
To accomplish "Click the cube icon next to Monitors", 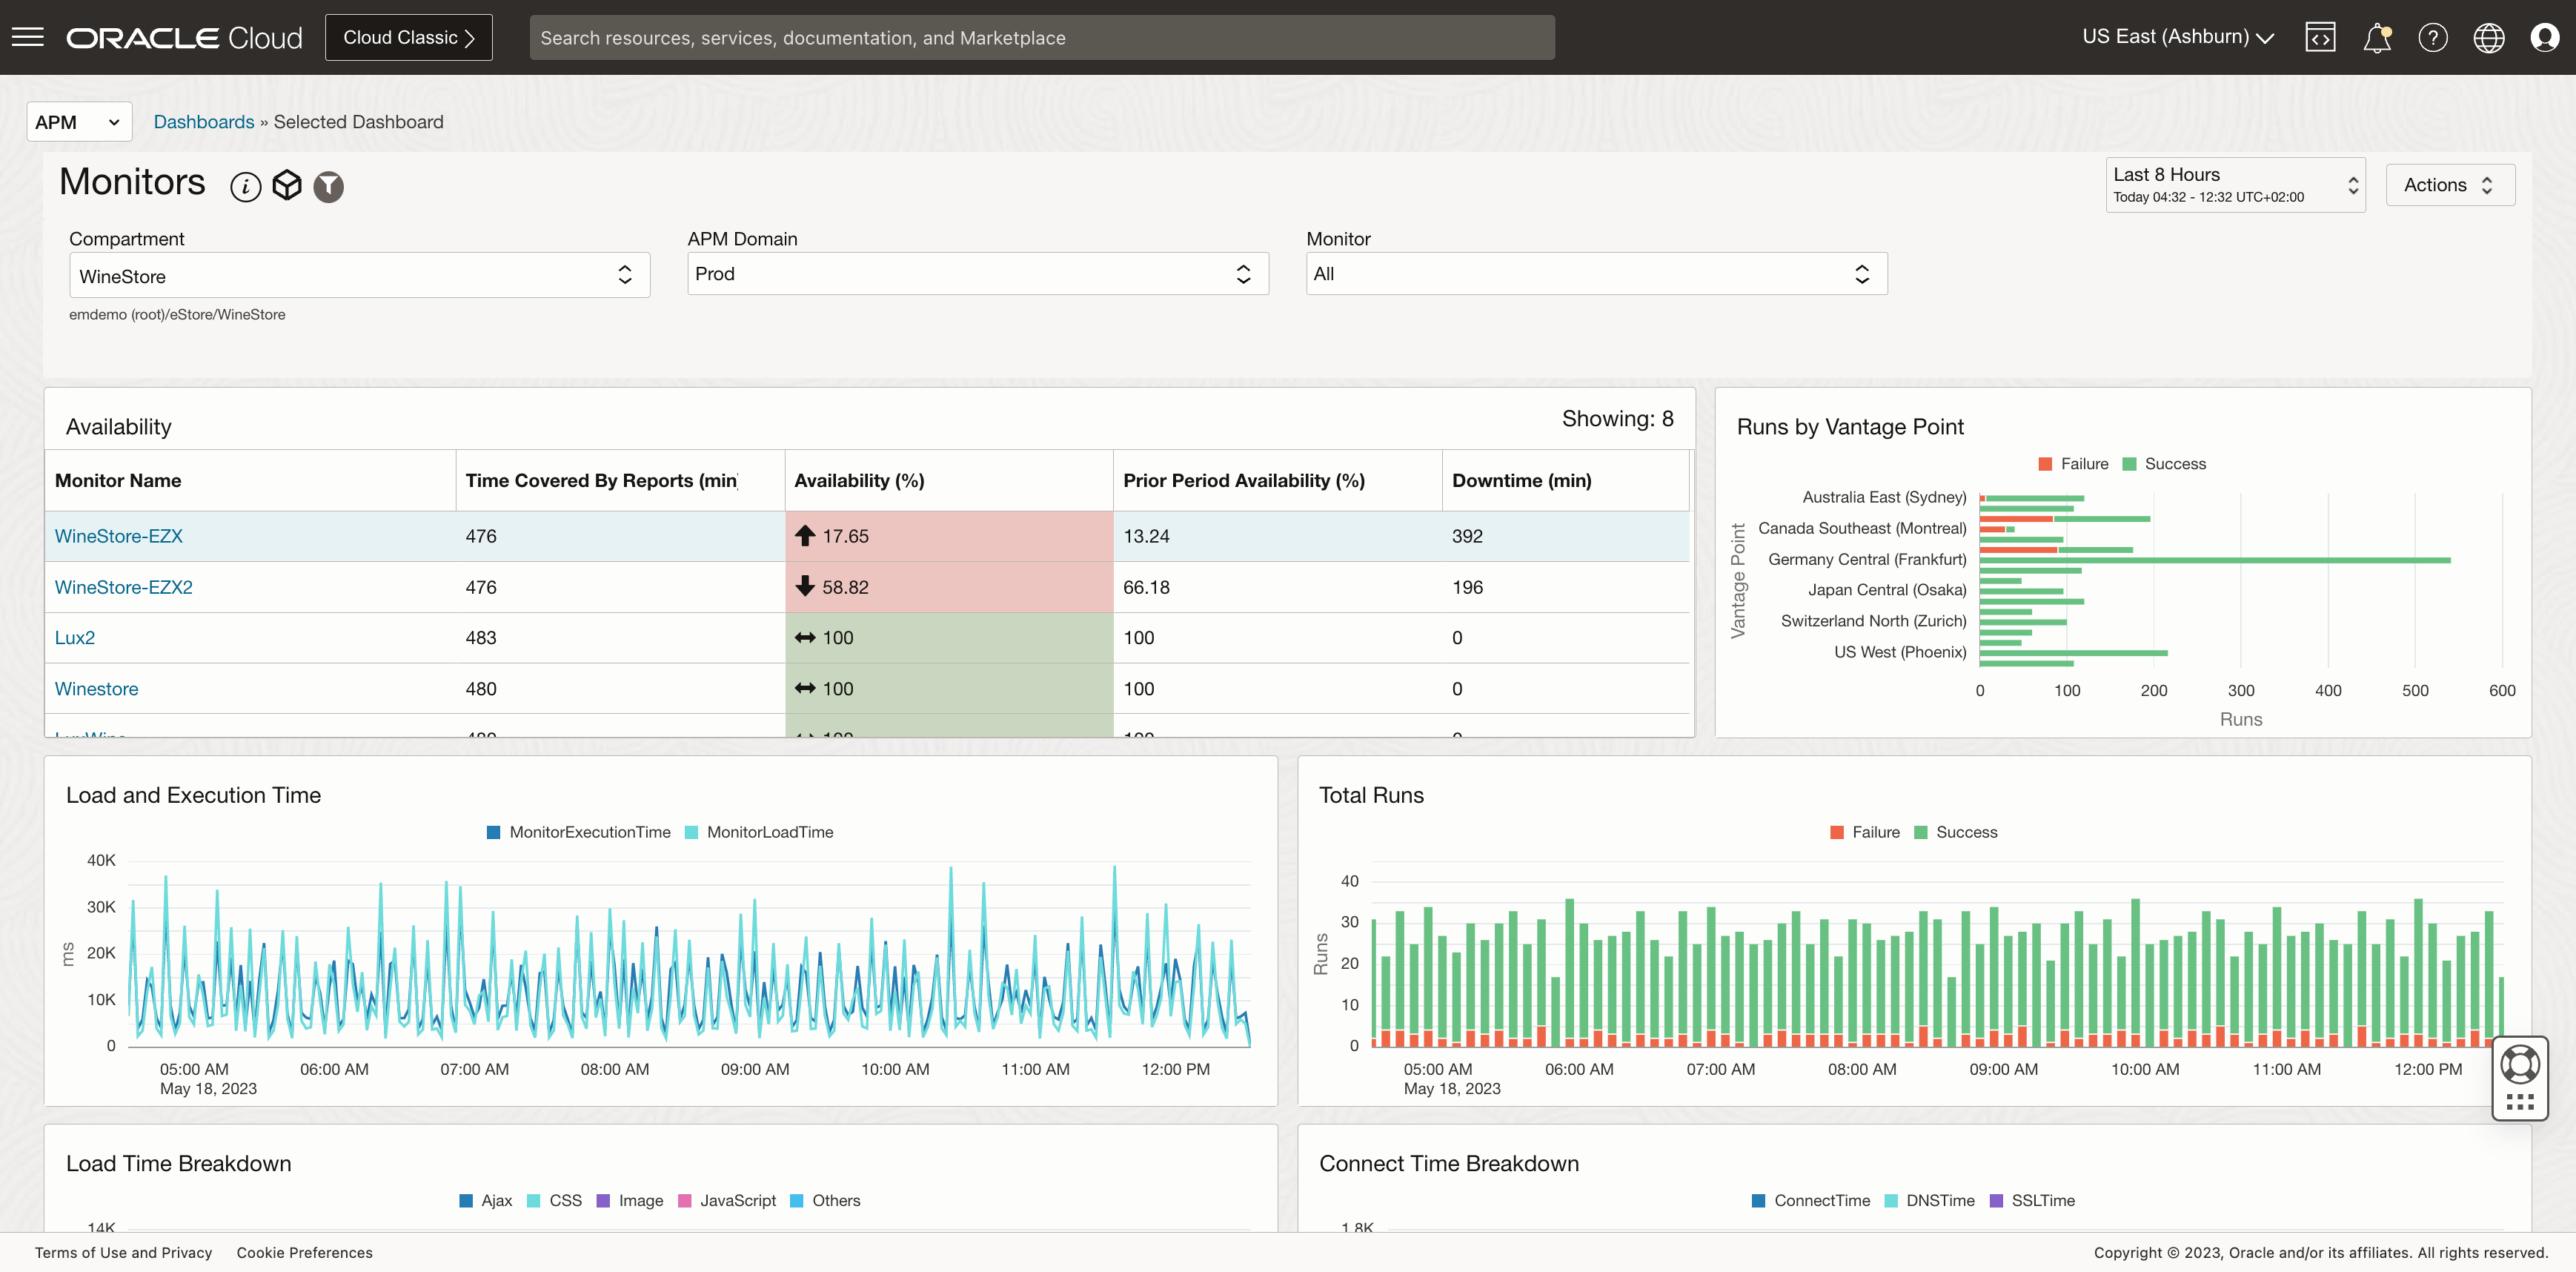I will click(x=287, y=185).
